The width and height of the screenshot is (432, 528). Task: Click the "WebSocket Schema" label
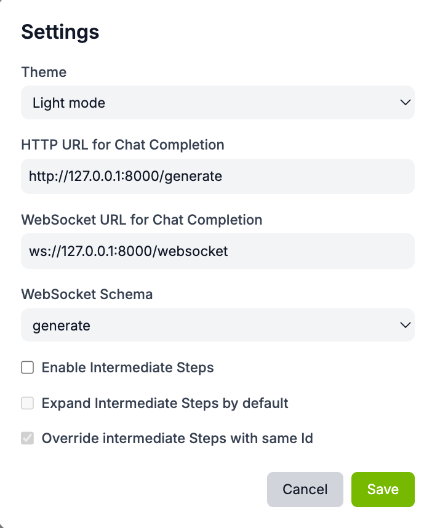(x=87, y=294)
